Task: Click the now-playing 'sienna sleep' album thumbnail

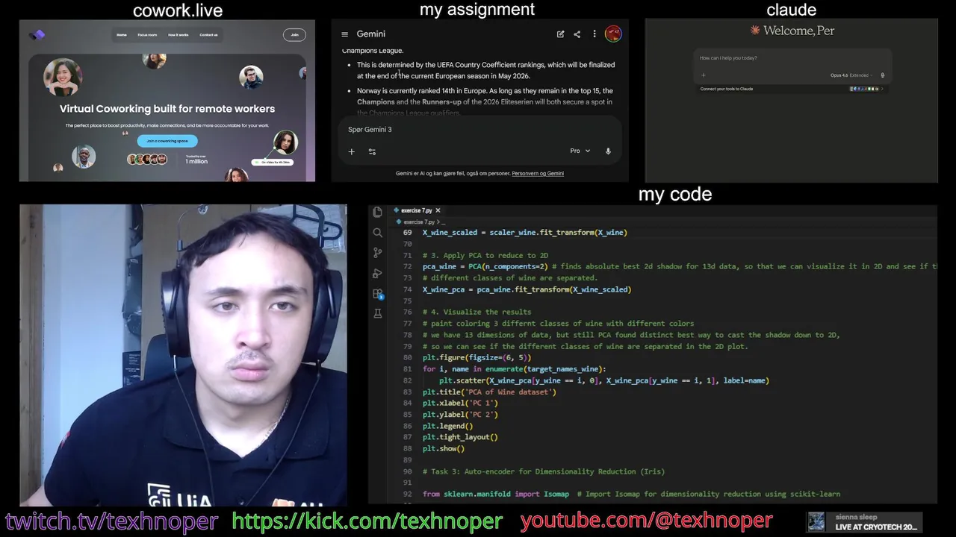Action: pyautogui.click(x=816, y=521)
